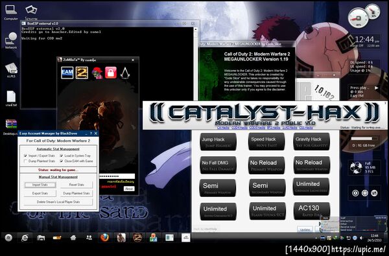The width and height of the screenshot is (389, 256).
Task: Click the 12:44 clock gadget
Action: [x=365, y=41]
